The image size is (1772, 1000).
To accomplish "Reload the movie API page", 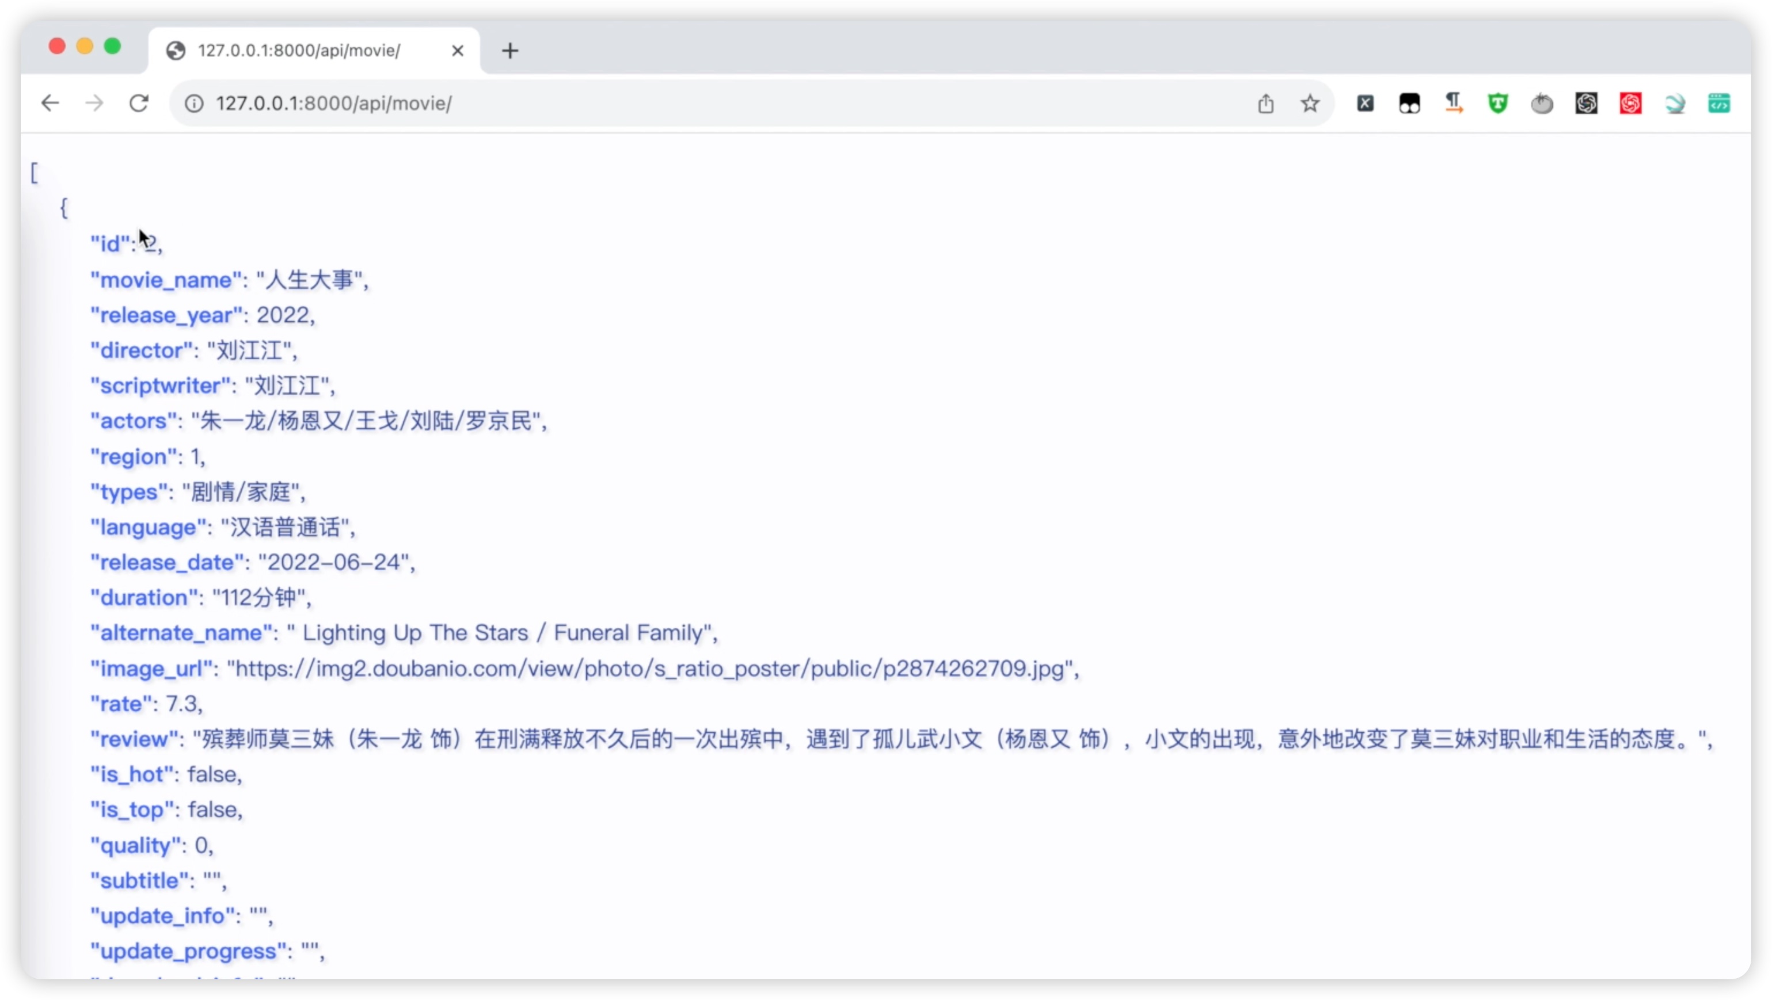I will coord(139,104).
